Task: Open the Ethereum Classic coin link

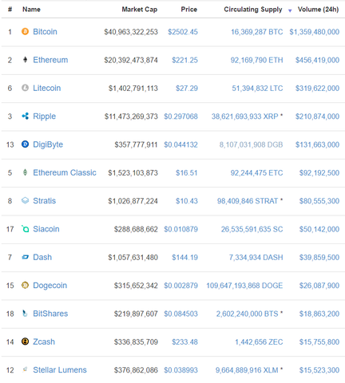Action: [65, 172]
